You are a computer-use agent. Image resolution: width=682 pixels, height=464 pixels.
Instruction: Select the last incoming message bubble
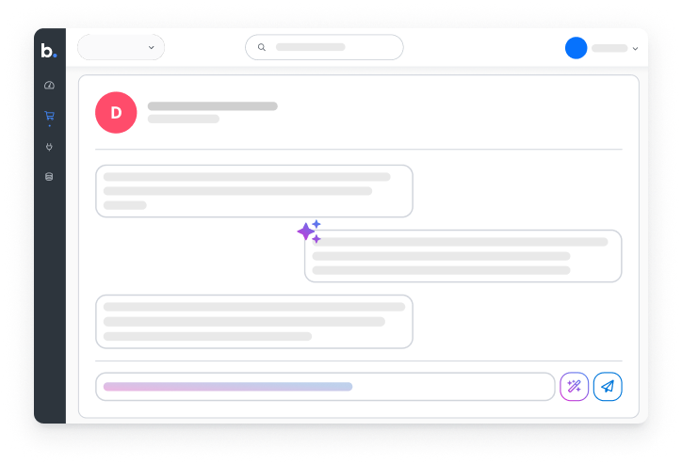coord(254,322)
